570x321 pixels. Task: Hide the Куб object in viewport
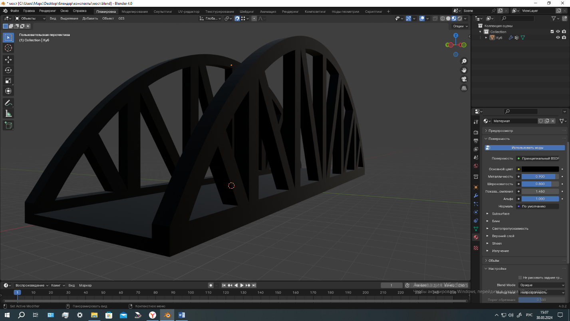tap(558, 38)
